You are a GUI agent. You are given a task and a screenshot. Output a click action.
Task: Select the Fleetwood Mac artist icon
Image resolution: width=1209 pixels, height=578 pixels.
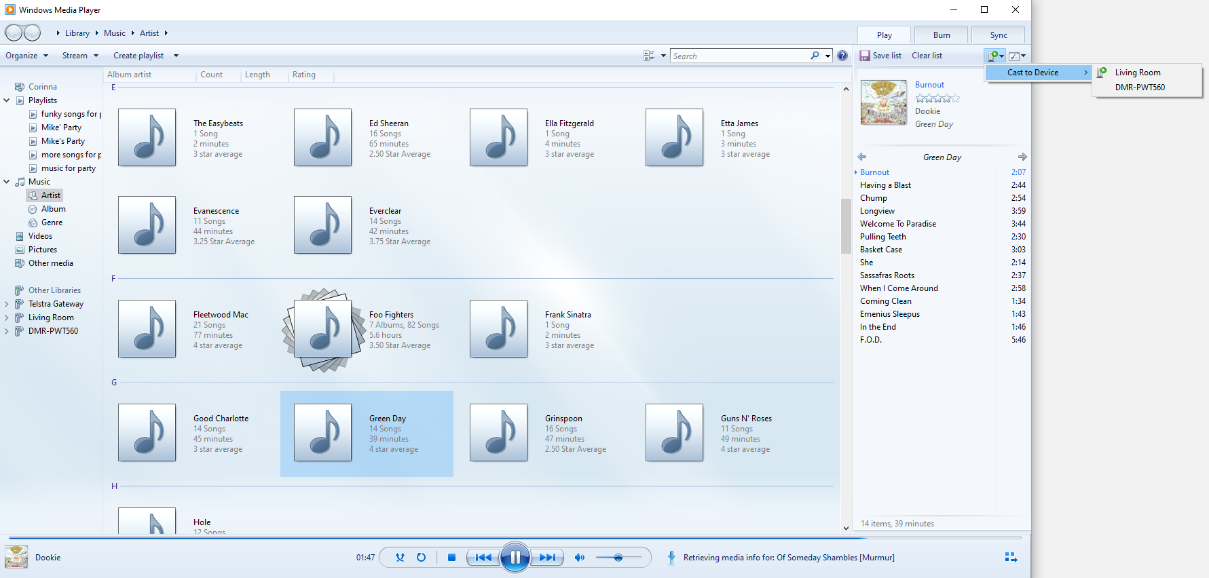point(147,328)
